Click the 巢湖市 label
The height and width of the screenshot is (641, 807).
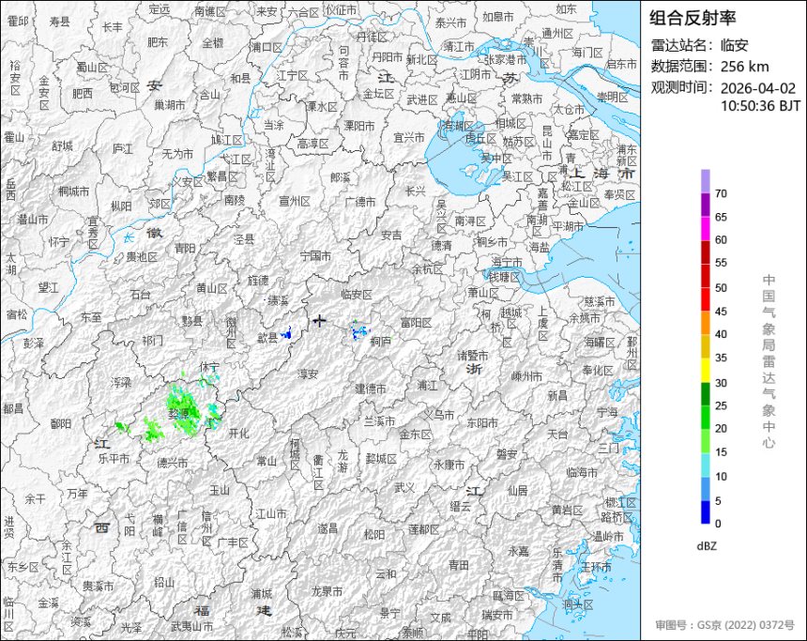coord(170,105)
